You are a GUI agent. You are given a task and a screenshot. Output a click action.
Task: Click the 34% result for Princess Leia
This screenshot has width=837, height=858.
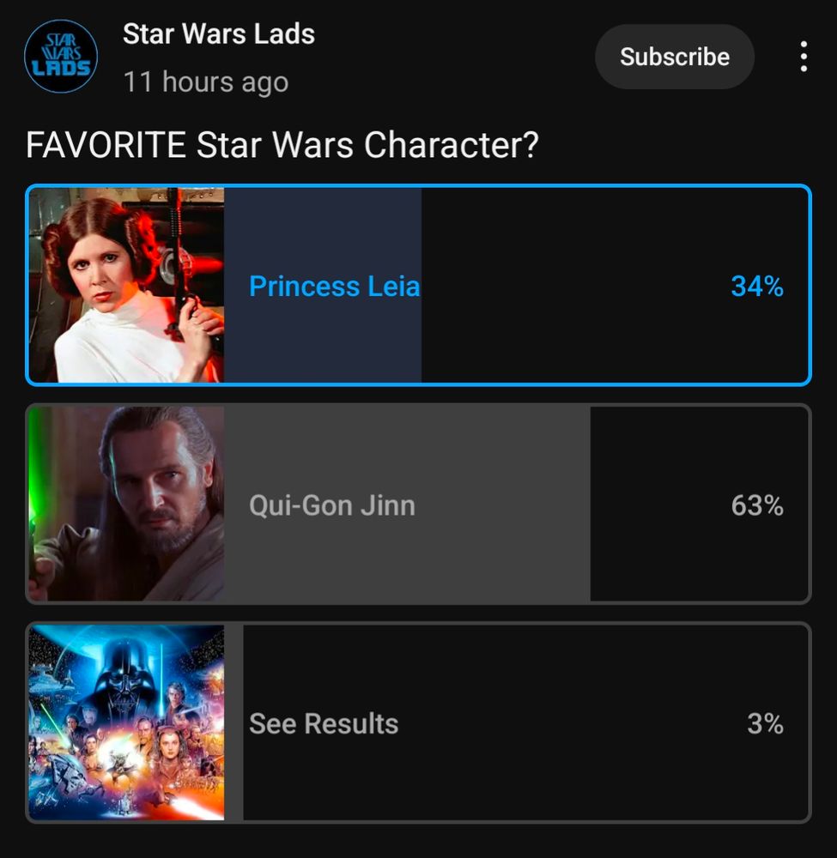pyautogui.click(x=757, y=287)
